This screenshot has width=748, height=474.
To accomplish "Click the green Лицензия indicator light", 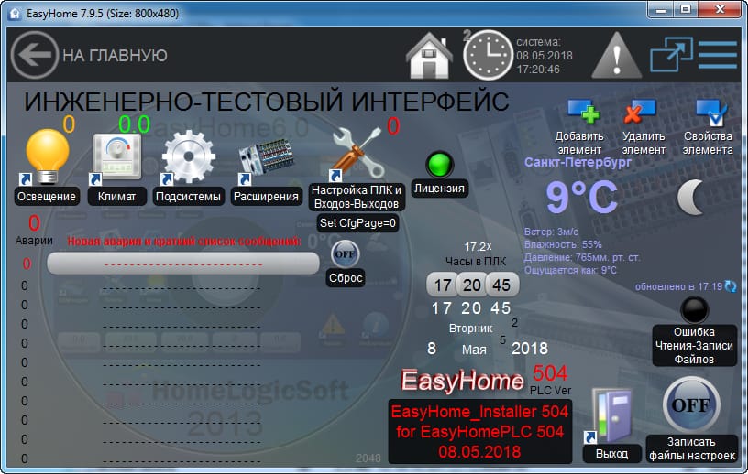I will pos(439,165).
